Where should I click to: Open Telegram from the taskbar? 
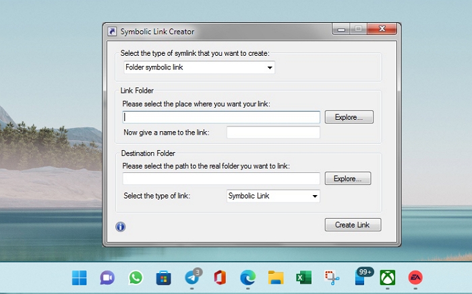click(192, 277)
